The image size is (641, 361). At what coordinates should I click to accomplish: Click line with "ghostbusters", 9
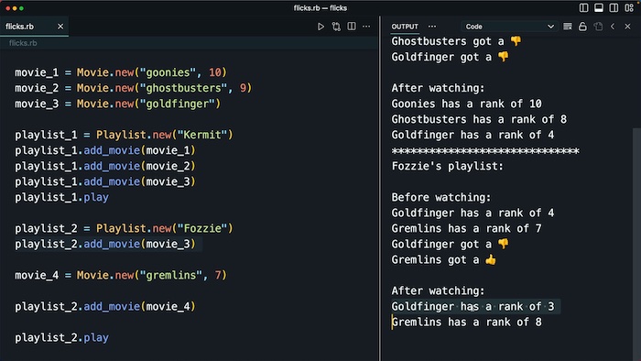coord(134,88)
